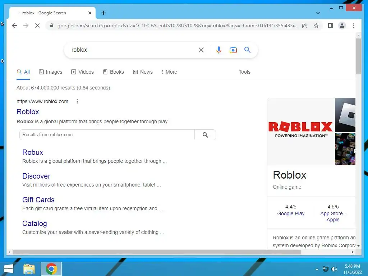Open the Roblox Powering Imagination logo image
The width and height of the screenshot is (368, 276).
(301, 132)
